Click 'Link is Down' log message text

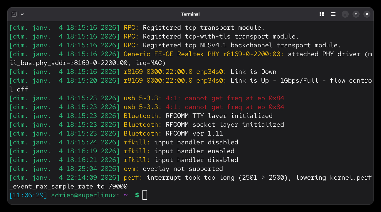point(253,72)
